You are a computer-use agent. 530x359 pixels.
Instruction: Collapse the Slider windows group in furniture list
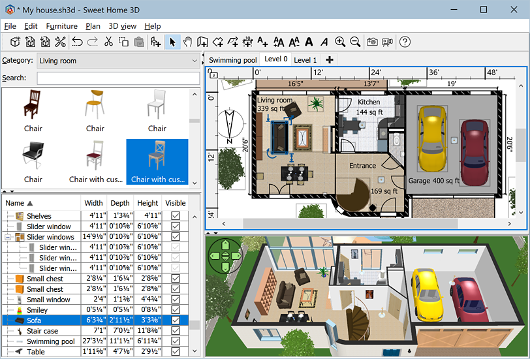tap(8, 237)
